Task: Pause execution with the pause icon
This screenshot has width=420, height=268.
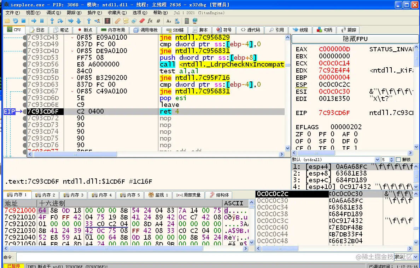Action: coord(42,21)
